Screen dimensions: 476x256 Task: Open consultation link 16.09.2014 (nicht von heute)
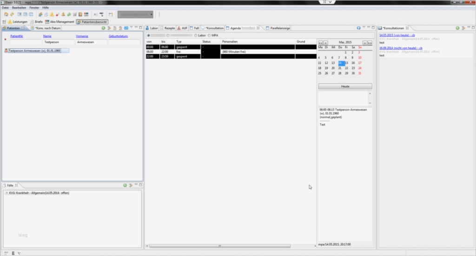click(x=401, y=48)
